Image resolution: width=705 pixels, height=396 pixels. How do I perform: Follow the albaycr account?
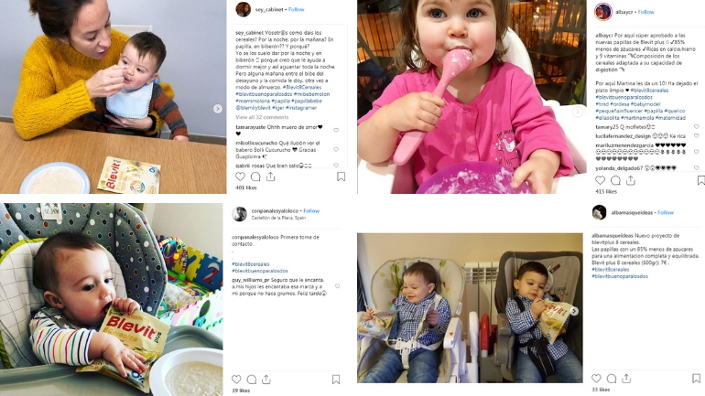[x=645, y=12]
